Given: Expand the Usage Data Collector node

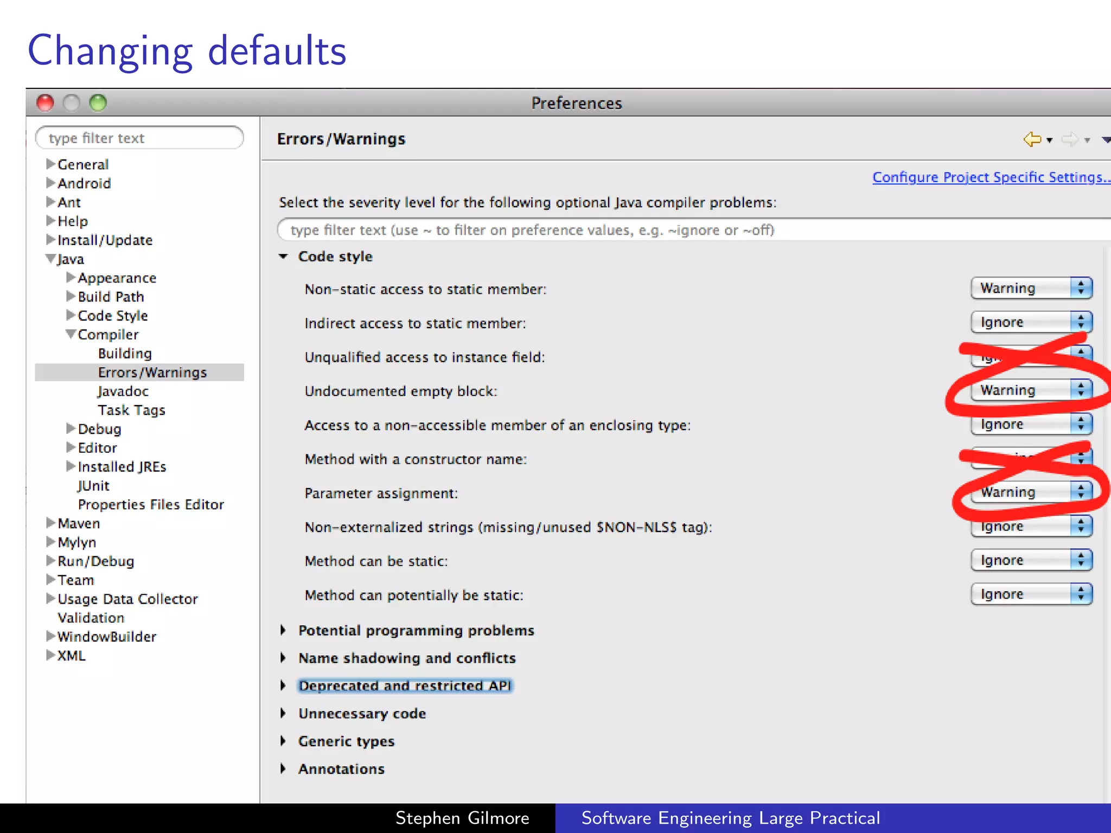Looking at the screenshot, I should 51,599.
